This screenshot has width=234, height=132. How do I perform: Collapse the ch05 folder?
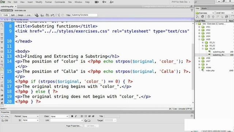point(199,39)
